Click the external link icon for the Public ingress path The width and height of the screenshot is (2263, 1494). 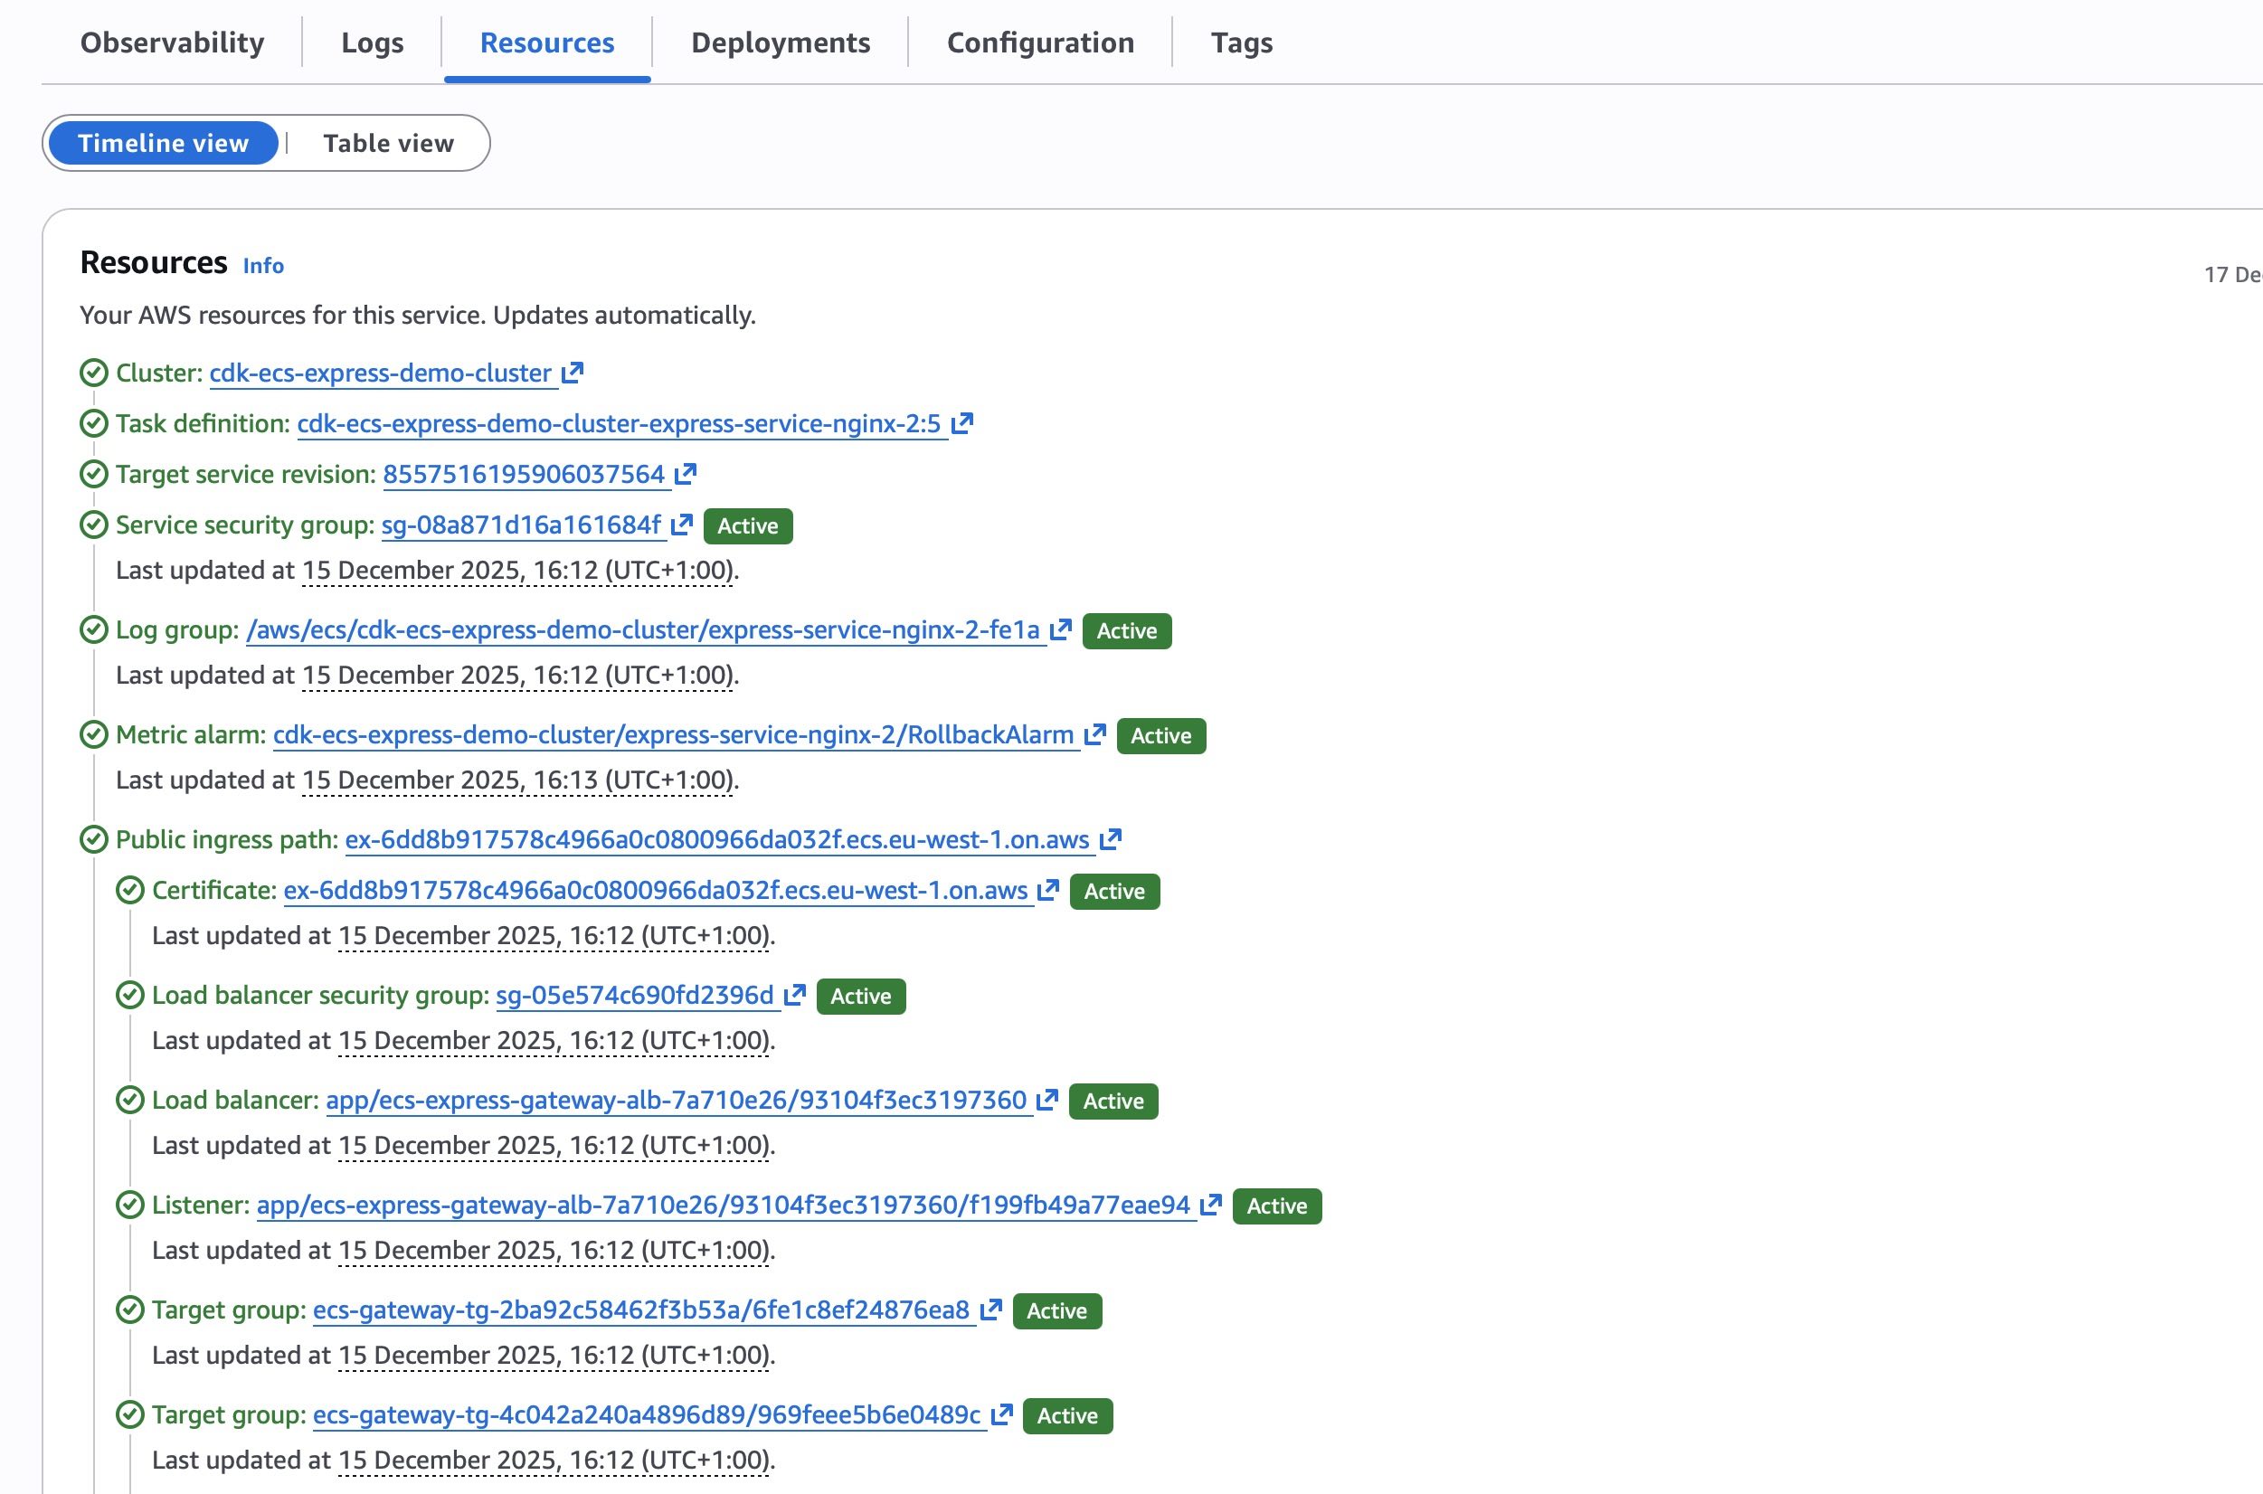(x=1110, y=839)
